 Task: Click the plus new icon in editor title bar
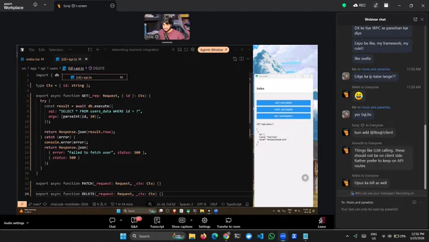click(x=173, y=50)
